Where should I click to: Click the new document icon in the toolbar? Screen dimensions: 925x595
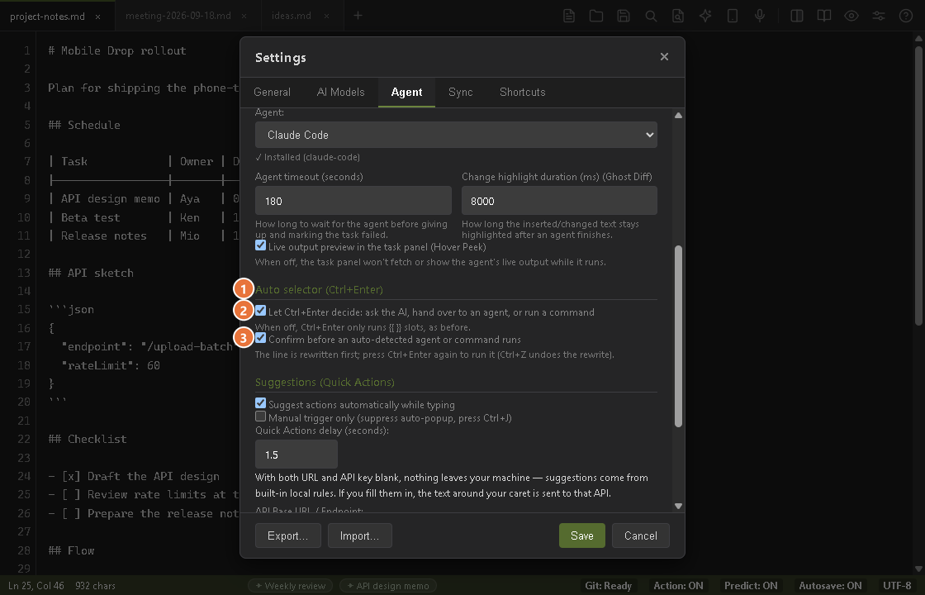pos(569,16)
